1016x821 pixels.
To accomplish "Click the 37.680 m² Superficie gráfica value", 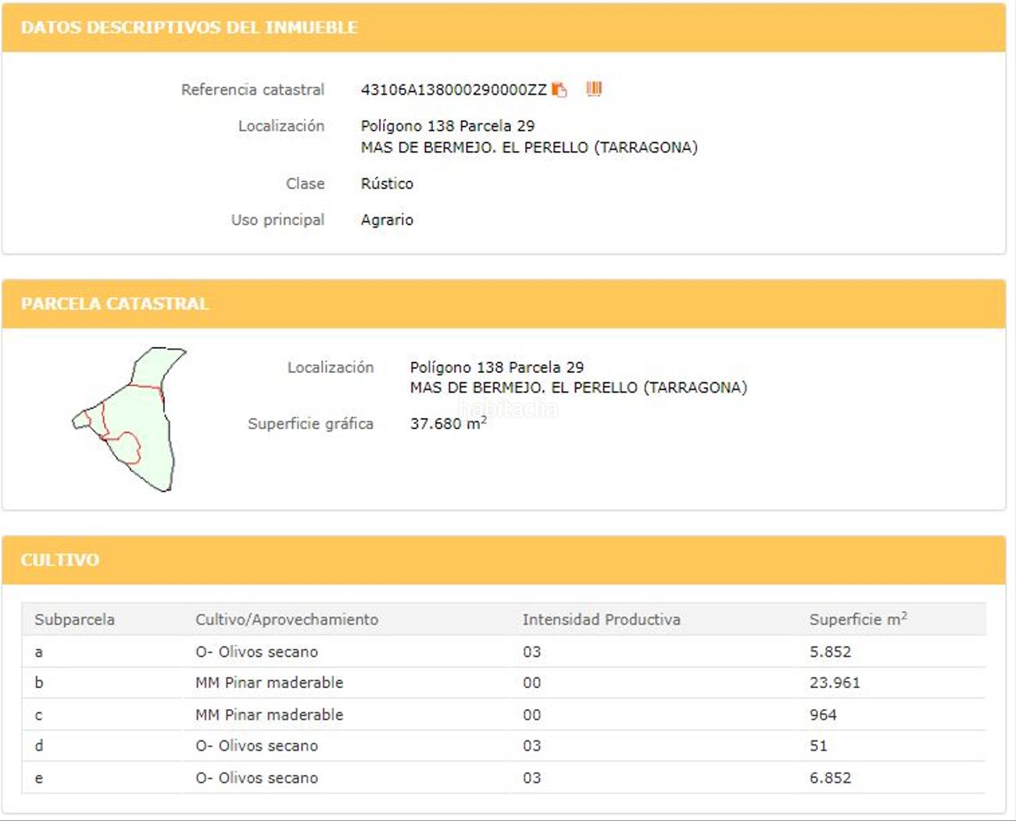I will pyautogui.click(x=448, y=424).
